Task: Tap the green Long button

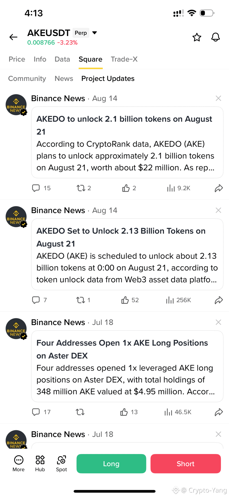Action: tap(111, 463)
